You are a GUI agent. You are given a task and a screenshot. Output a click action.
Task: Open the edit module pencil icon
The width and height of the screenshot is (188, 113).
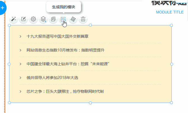coord(24,19)
